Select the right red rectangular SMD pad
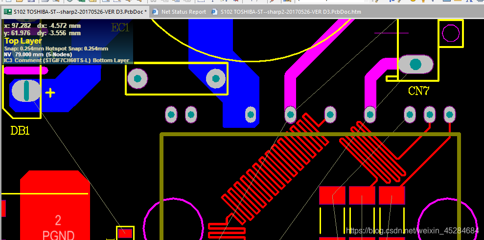The width and height of the screenshot is (484, 240). [x=392, y=195]
